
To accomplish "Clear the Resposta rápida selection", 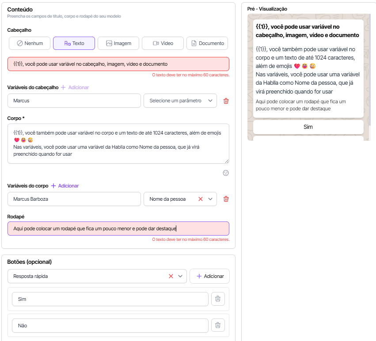I will 171,276.
